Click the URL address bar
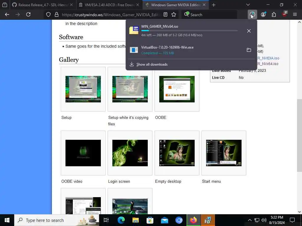 [110, 15]
